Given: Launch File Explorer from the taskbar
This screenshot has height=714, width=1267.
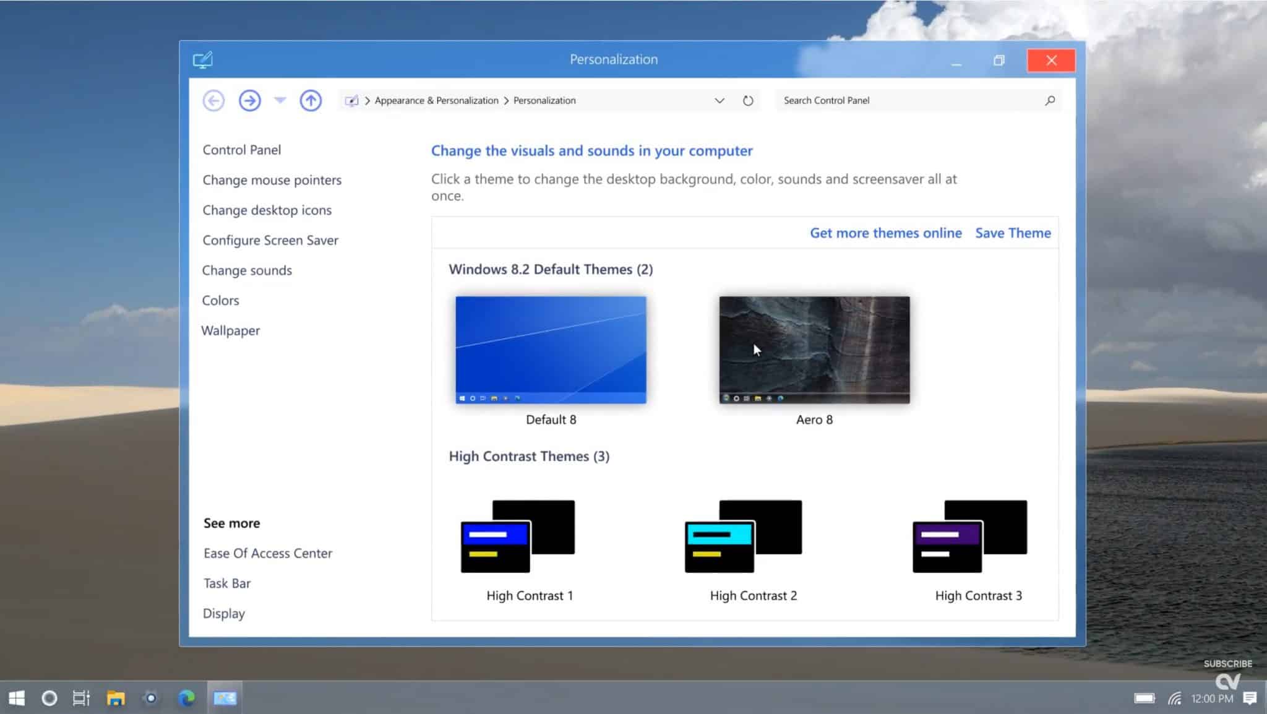Looking at the screenshot, I should [x=115, y=698].
